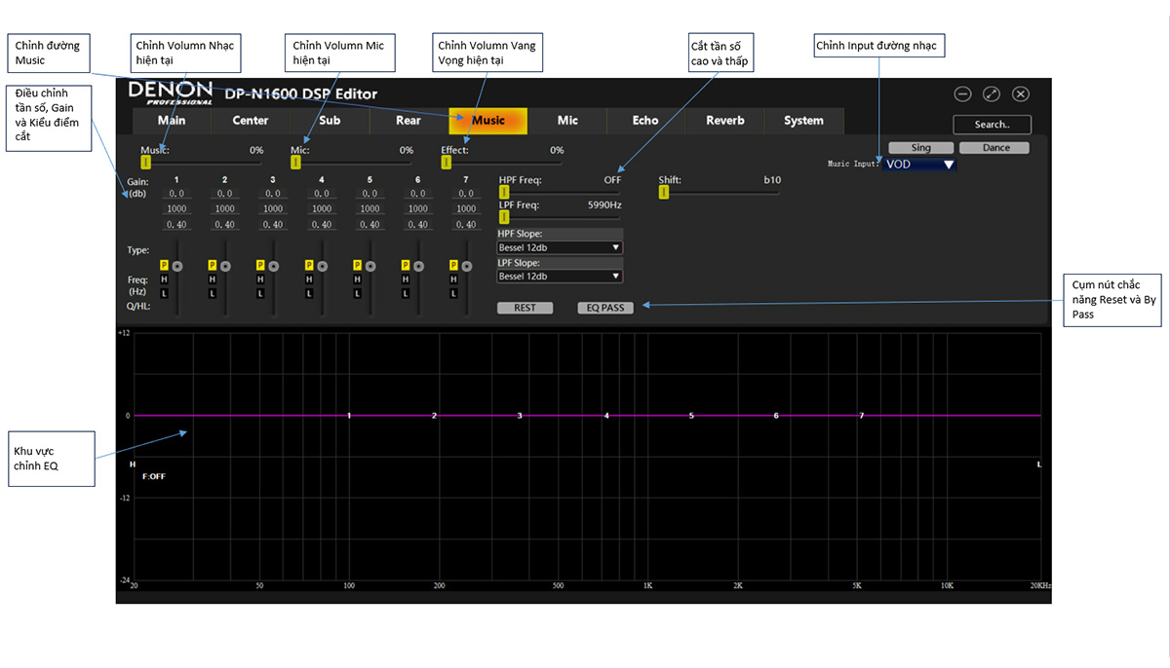This screenshot has height=668, width=1170.
Task: Click the Effect volume slider handle
Action: [x=447, y=163]
